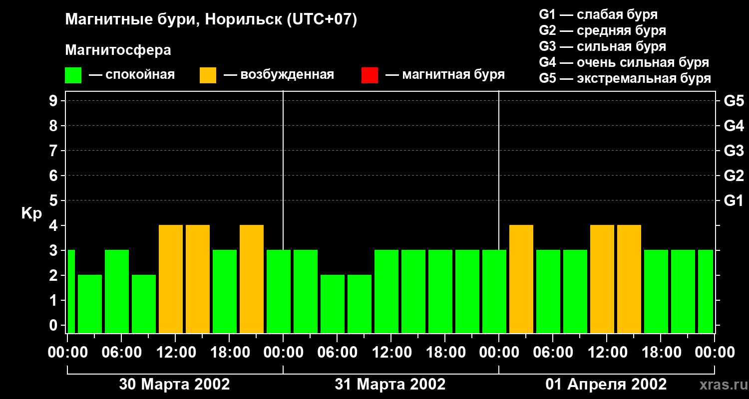The image size is (749, 399).
Task: Click the 'G5' label on right axis
Action: [x=734, y=101]
